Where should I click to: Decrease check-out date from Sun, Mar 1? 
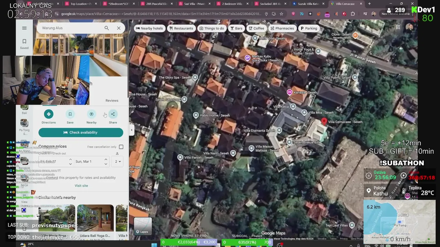coord(106,164)
